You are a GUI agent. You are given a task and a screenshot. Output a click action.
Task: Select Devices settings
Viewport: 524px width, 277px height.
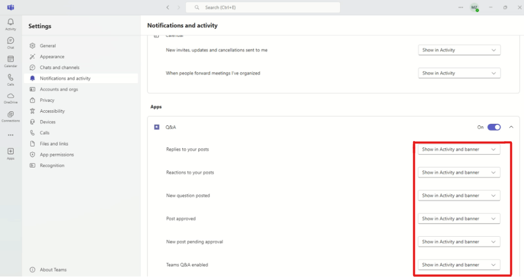click(81, 122)
